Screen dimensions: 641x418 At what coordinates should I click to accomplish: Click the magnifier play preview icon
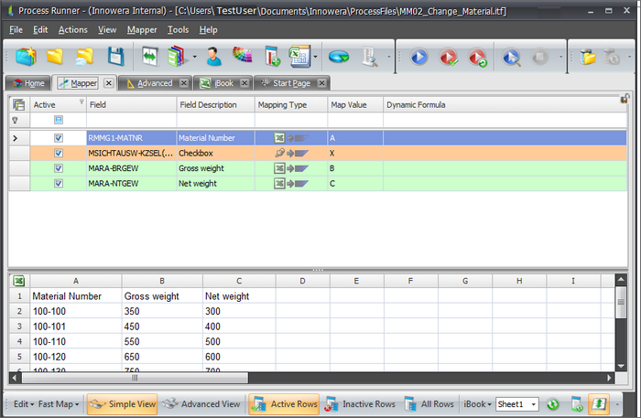click(x=511, y=57)
